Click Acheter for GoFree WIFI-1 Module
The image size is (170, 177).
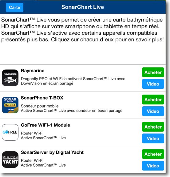click(x=153, y=127)
